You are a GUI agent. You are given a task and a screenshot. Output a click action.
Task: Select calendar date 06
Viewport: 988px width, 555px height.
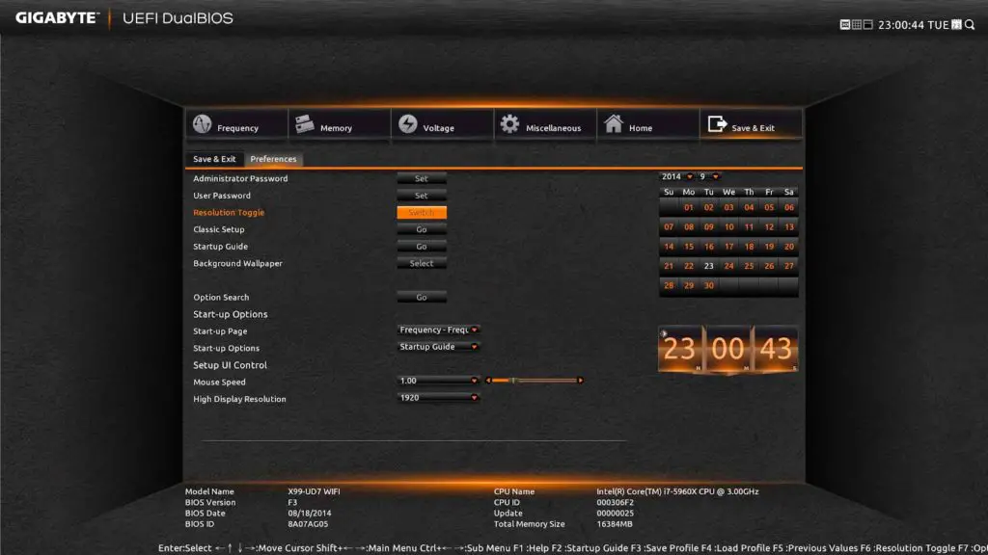point(789,208)
